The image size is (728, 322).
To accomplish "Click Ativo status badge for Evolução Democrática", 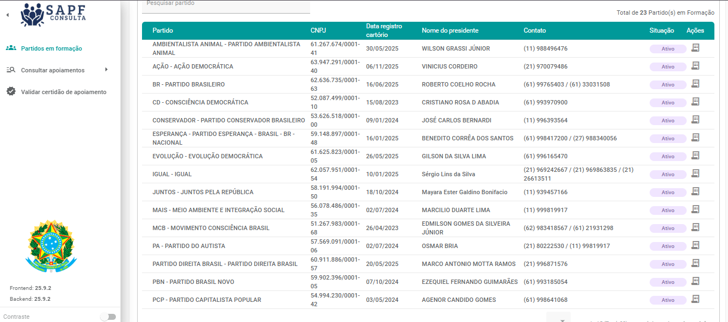I will [x=667, y=156].
